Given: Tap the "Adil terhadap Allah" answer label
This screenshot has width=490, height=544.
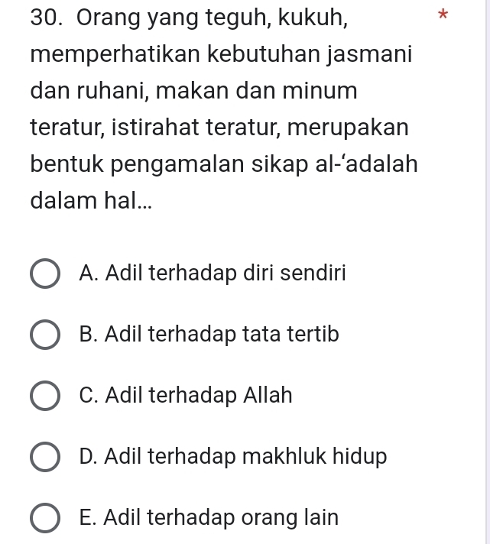Looking at the screenshot, I should pyautogui.click(x=186, y=396).
